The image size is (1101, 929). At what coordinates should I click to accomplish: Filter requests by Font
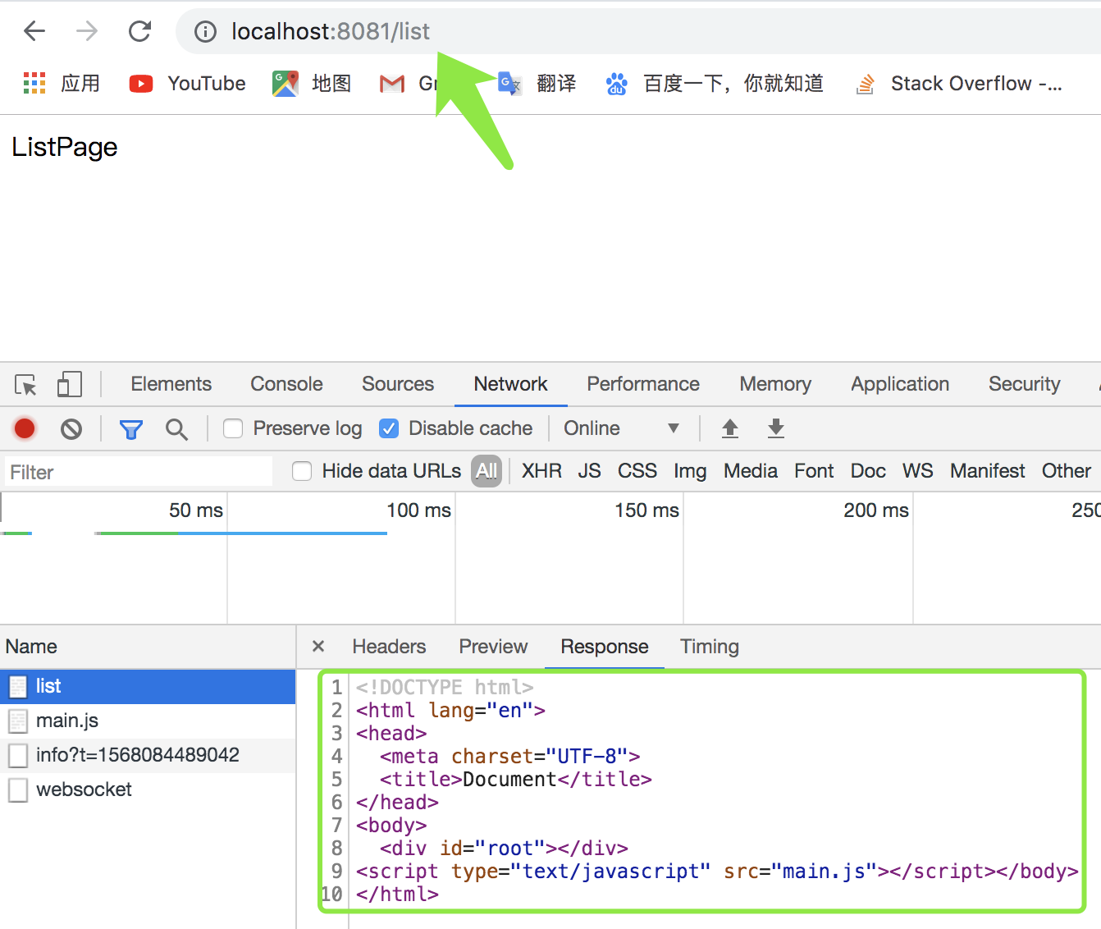coord(814,471)
